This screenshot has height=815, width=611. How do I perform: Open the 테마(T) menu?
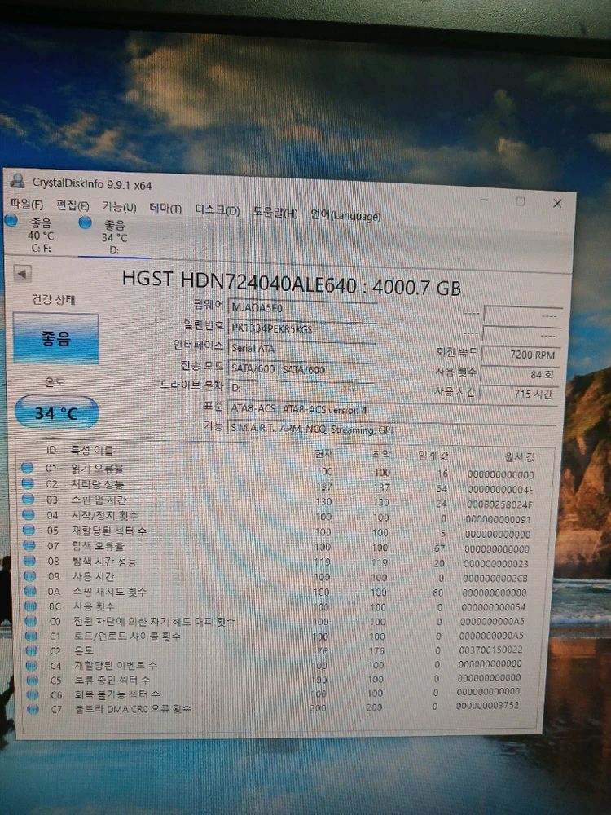point(165,209)
